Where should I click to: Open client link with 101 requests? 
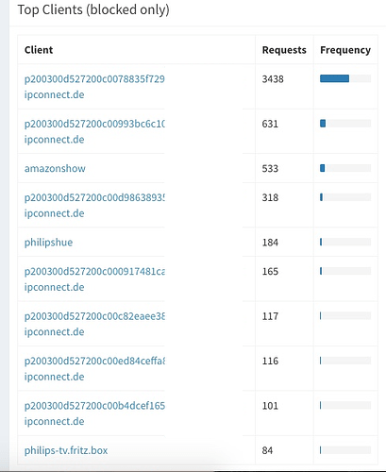94,413
